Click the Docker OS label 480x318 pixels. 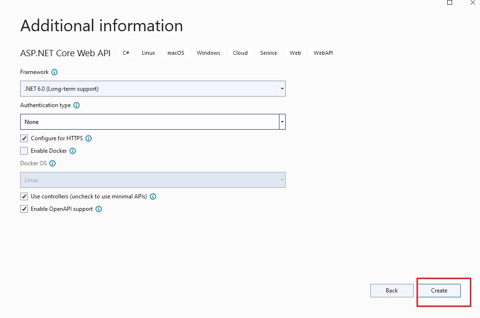pyautogui.click(x=33, y=163)
